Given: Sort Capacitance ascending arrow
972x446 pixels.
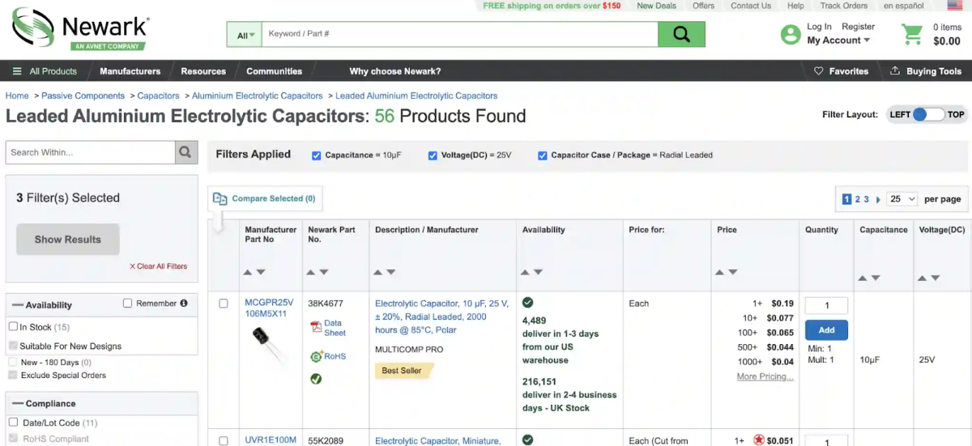Looking at the screenshot, I should (x=863, y=278).
